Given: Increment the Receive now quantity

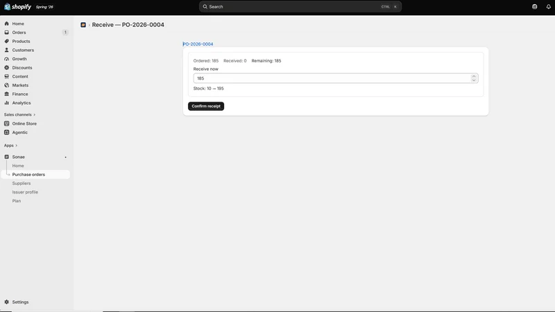Looking at the screenshot, I should coord(474,76).
